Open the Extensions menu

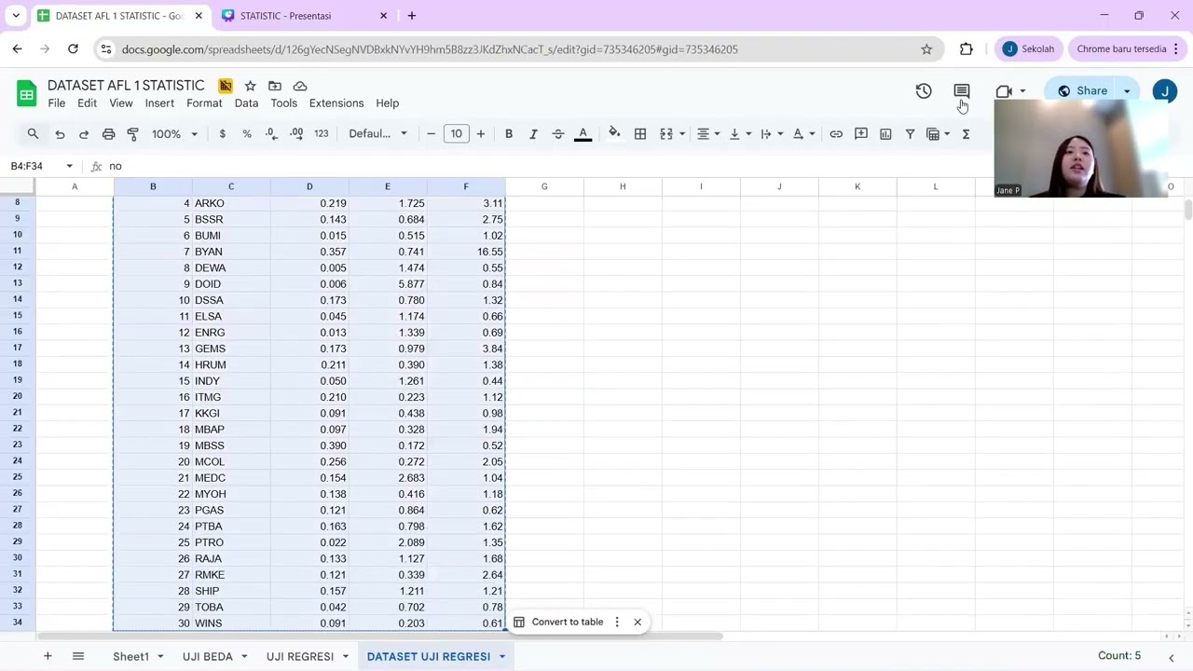[x=336, y=103]
